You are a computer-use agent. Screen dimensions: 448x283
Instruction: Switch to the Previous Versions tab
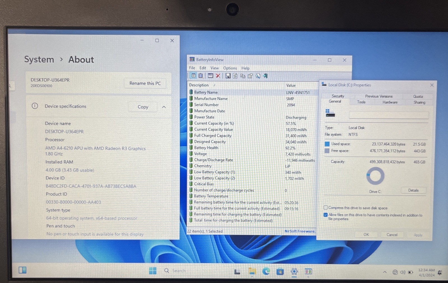point(379,96)
